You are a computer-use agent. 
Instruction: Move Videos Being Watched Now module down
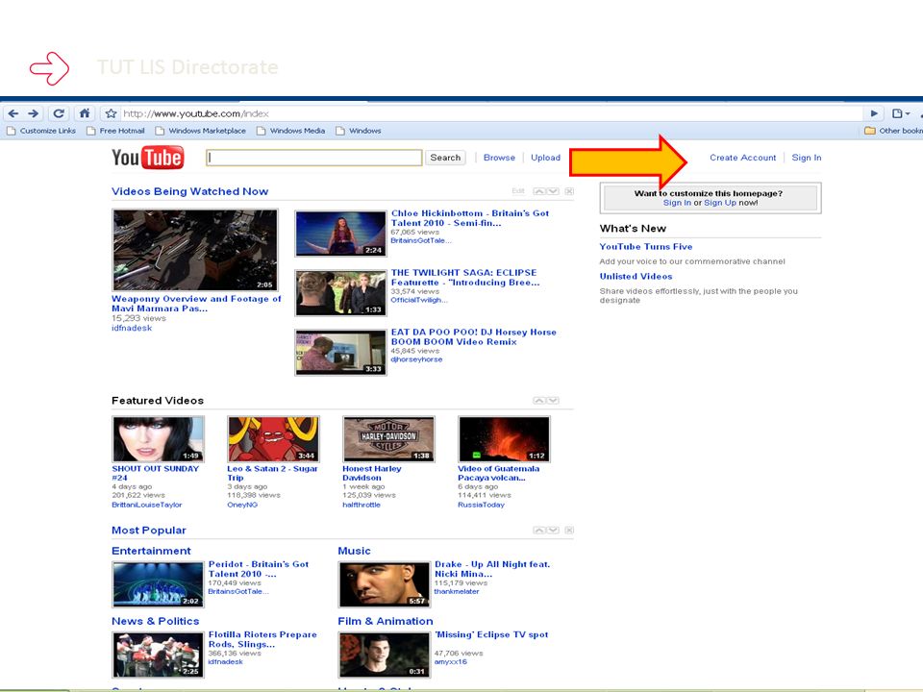[553, 191]
